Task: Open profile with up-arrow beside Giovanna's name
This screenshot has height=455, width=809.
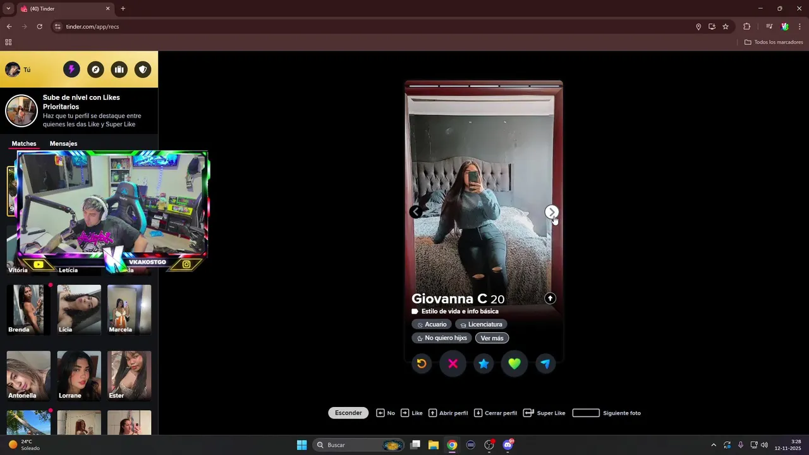Action: (x=550, y=298)
